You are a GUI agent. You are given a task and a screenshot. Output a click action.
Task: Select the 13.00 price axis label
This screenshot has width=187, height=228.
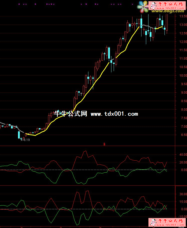point(183,25)
